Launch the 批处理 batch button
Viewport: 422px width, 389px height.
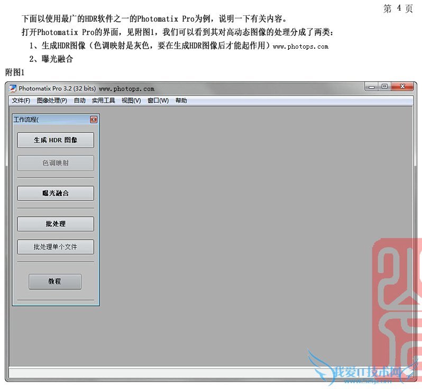click(x=56, y=224)
